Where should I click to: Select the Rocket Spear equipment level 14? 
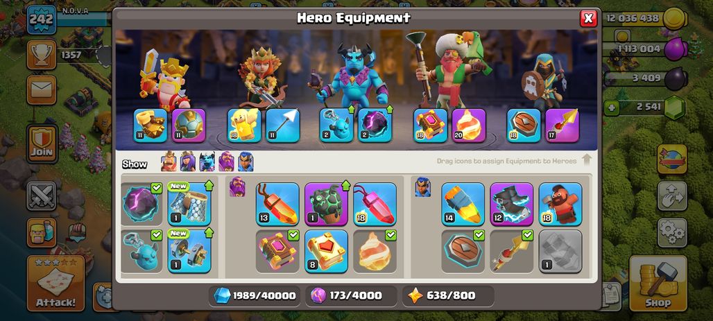coord(463,204)
